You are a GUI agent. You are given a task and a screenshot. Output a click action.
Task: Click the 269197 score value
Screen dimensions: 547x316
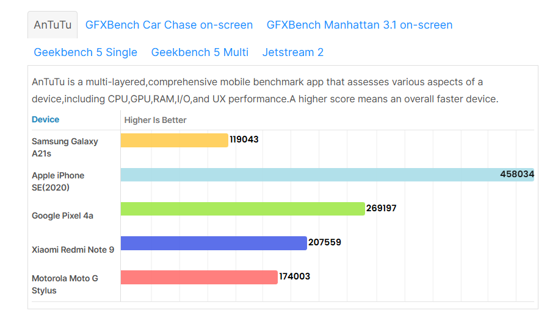coord(382,208)
